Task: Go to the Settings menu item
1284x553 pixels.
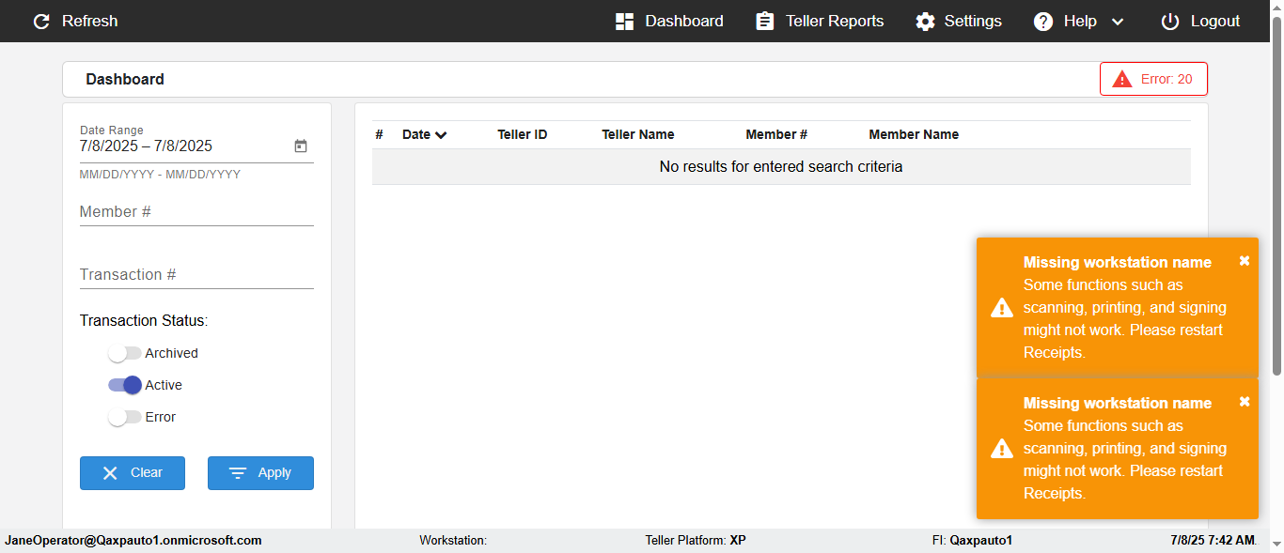Action: point(972,22)
